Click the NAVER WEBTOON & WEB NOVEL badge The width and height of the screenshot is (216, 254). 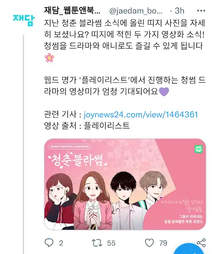point(70,147)
